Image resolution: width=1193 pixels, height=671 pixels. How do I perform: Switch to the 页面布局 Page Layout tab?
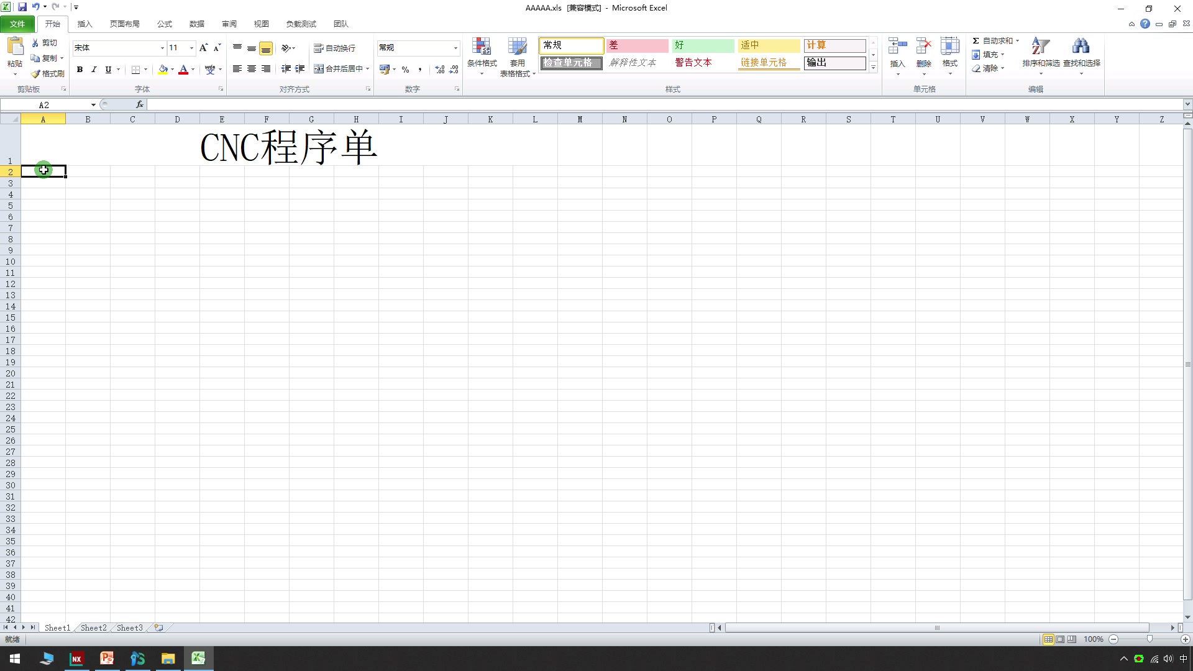tap(124, 24)
